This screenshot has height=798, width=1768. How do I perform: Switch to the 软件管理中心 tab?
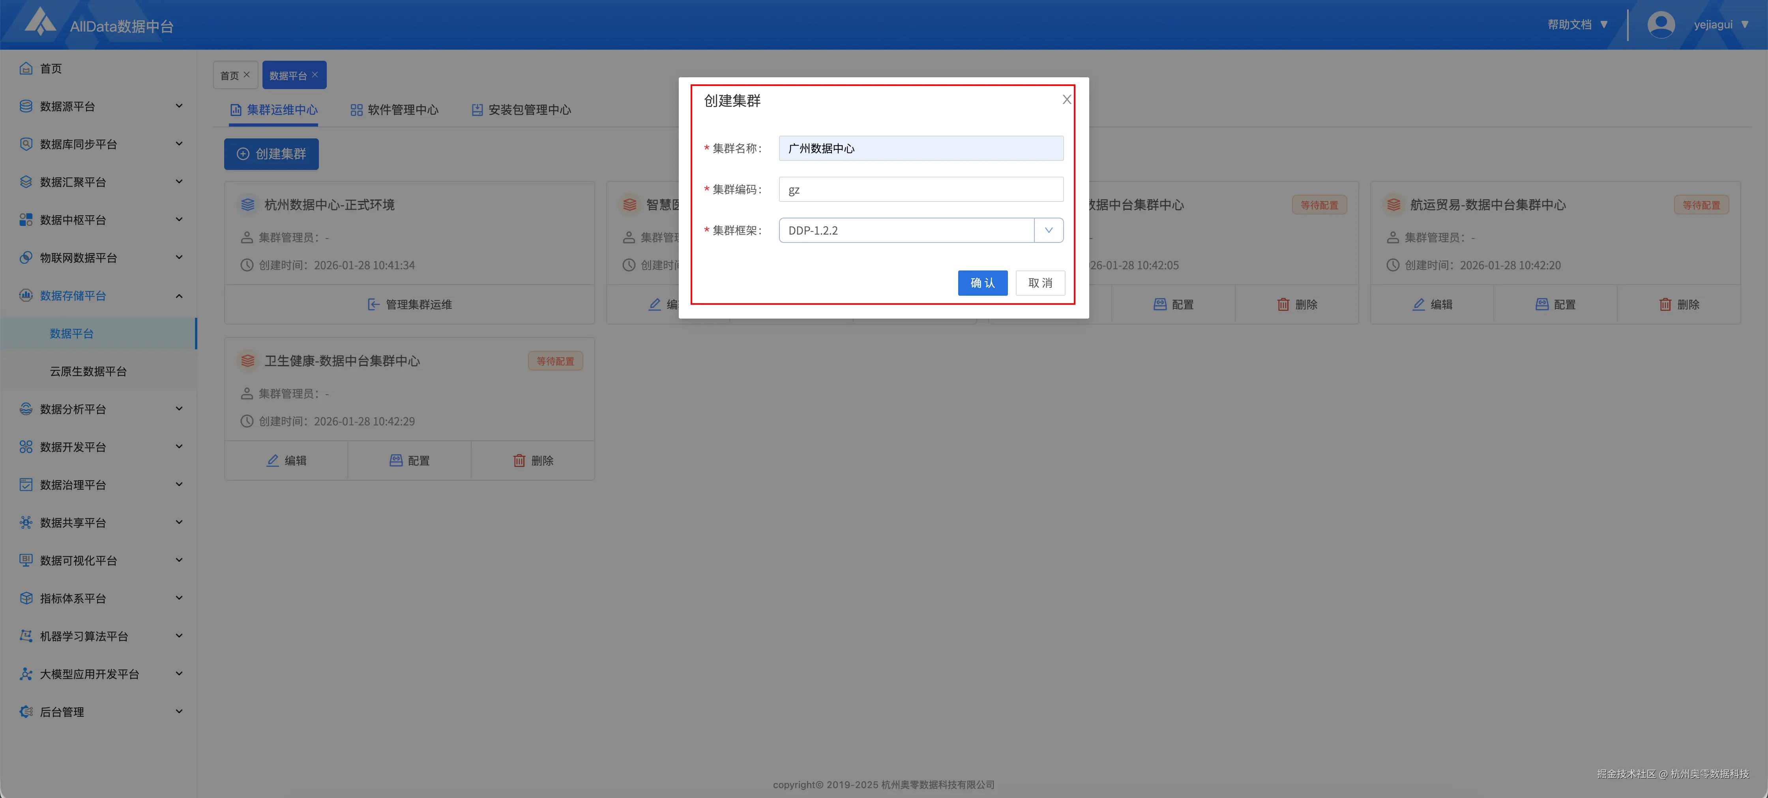(395, 110)
